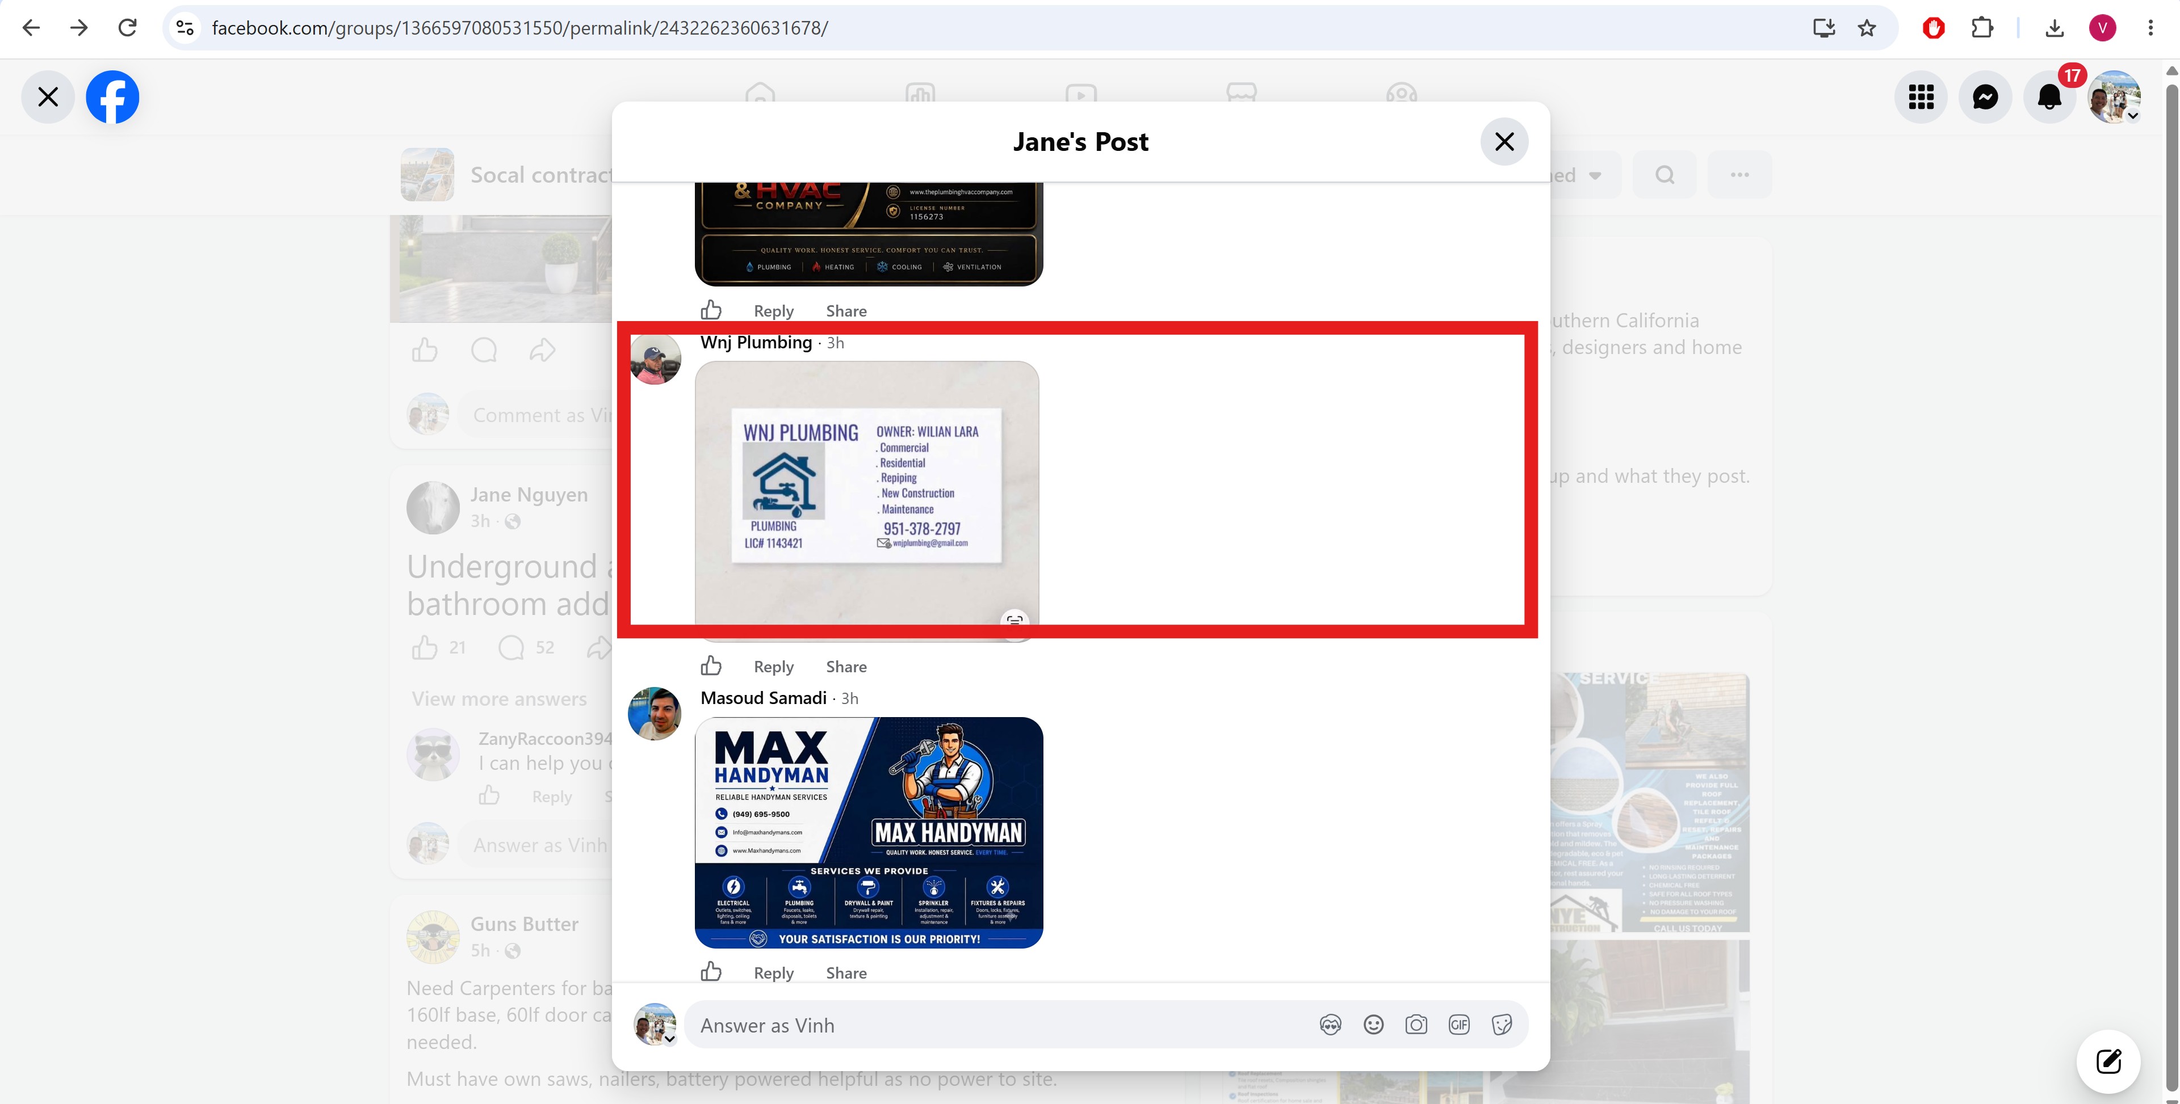This screenshot has width=2180, height=1104.
Task: Switch commenting identity via avatar dropdown
Action: (656, 1025)
